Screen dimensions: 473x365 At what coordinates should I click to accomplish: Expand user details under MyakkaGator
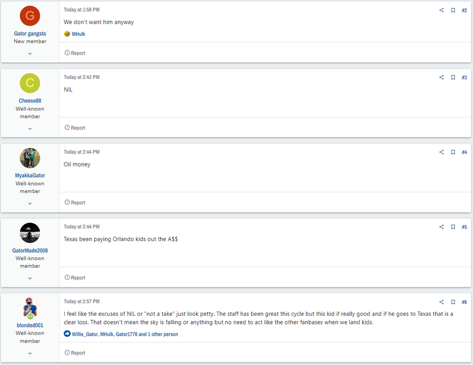pyautogui.click(x=30, y=203)
